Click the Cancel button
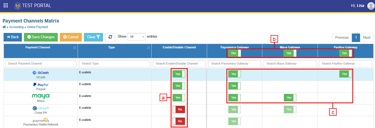This screenshot has width=375, height=128. (x=71, y=37)
